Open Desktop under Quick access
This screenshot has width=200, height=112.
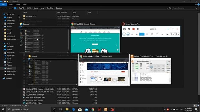point(10,17)
